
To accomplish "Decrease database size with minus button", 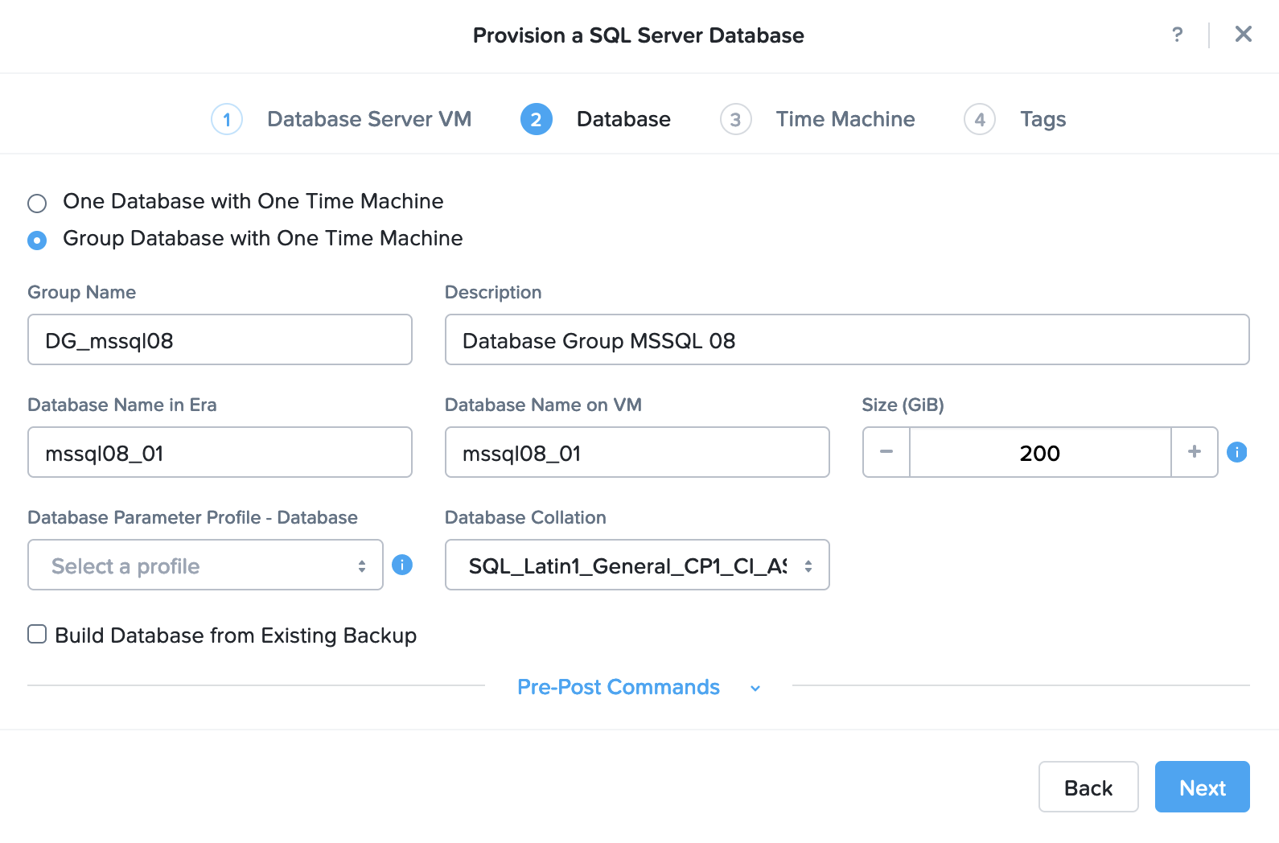I will click(886, 452).
